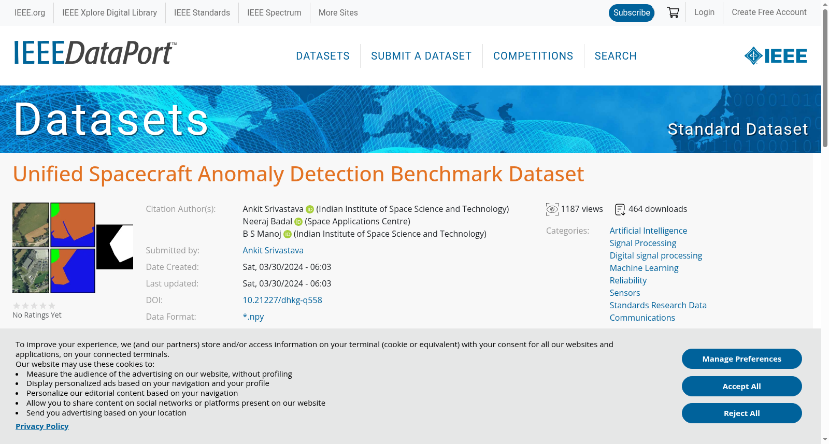Viewport: 829px width, 444px height.
Task: Click the page vertical scrollbar
Action: (825, 78)
